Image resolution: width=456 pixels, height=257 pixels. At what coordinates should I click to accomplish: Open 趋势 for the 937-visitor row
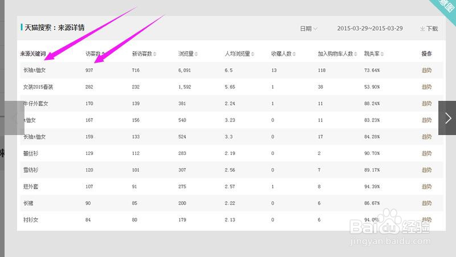(426, 70)
